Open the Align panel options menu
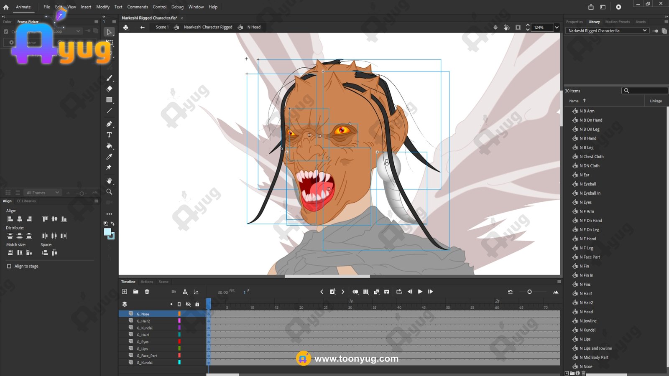 (96, 201)
